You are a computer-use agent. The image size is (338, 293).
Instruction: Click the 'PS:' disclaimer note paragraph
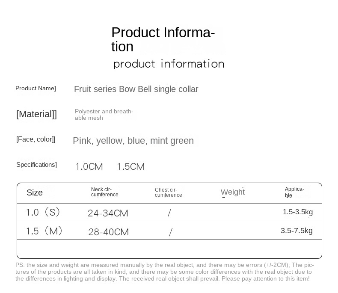coord(164,272)
